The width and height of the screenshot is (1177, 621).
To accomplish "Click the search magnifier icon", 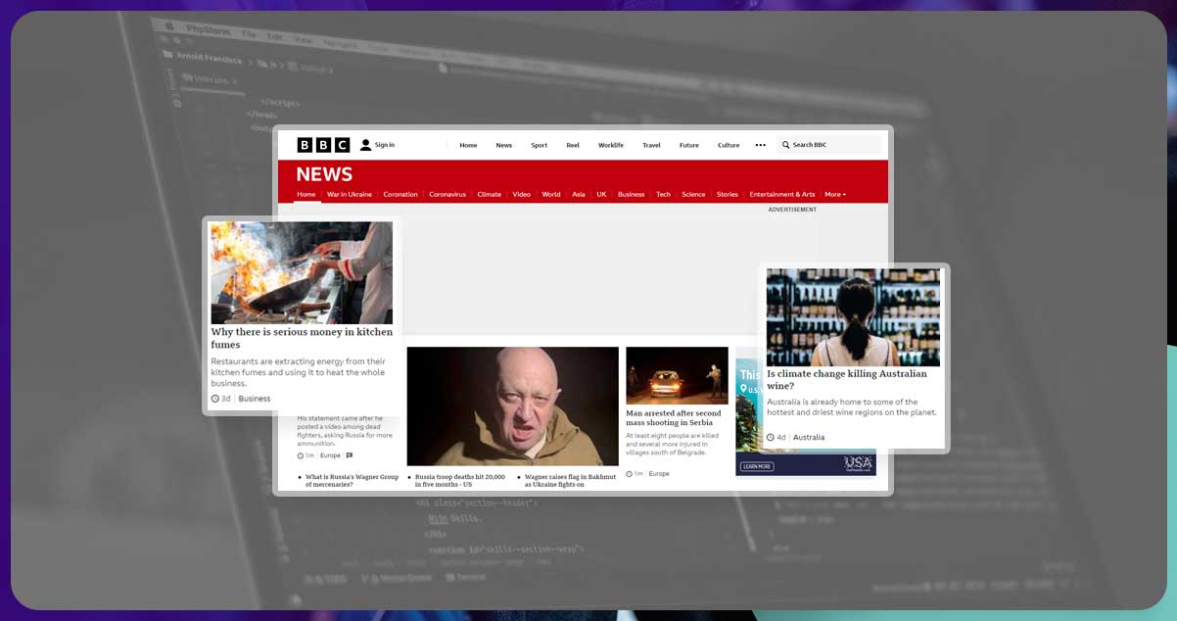I will [785, 145].
